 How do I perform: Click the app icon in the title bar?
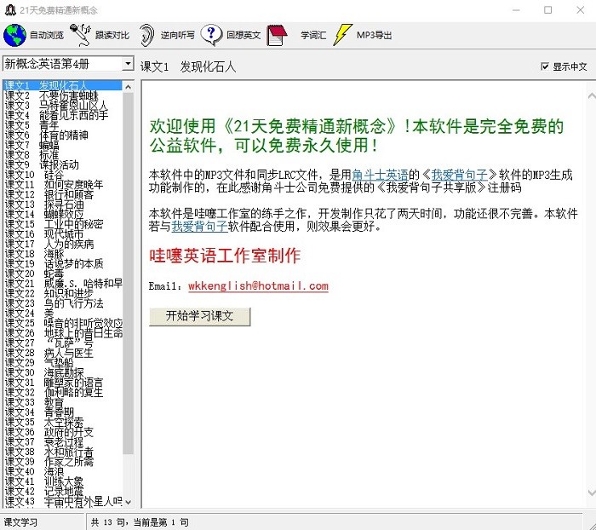[9, 9]
